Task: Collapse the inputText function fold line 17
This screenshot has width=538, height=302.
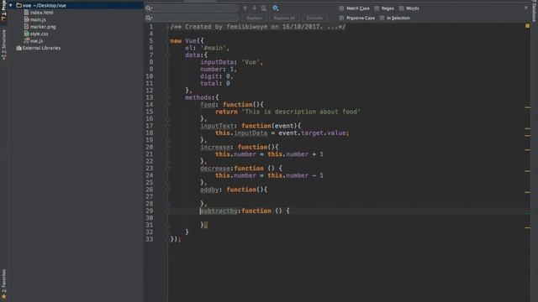Action: point(168,126)
